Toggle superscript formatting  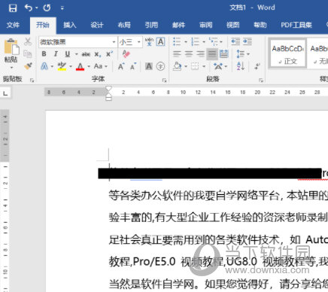coord(109,54)
